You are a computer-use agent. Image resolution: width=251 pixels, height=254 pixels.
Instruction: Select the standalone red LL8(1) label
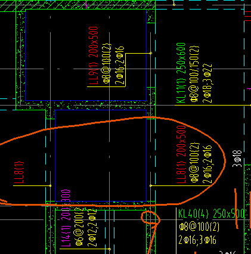tap(19, 172)
